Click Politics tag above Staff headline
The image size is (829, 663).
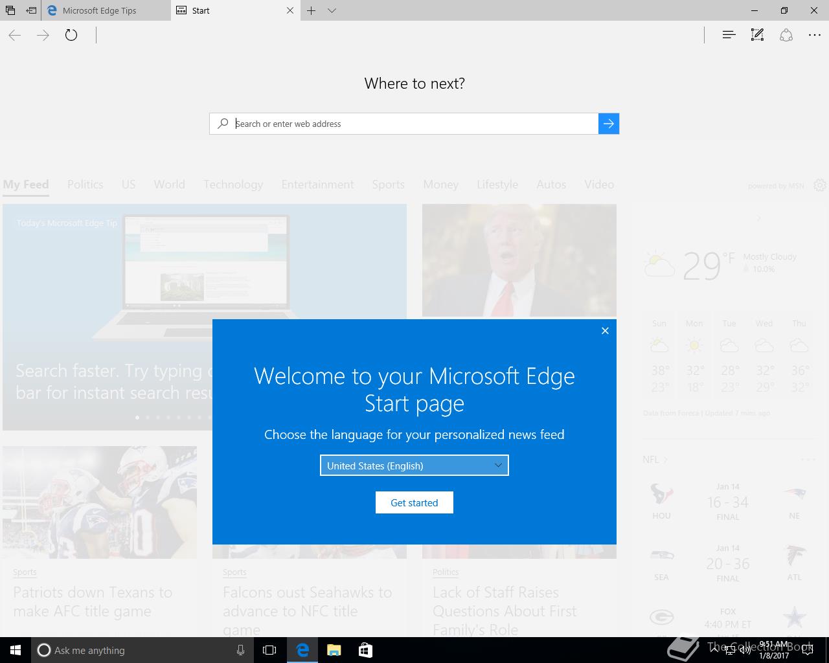(x=446, y=572)
